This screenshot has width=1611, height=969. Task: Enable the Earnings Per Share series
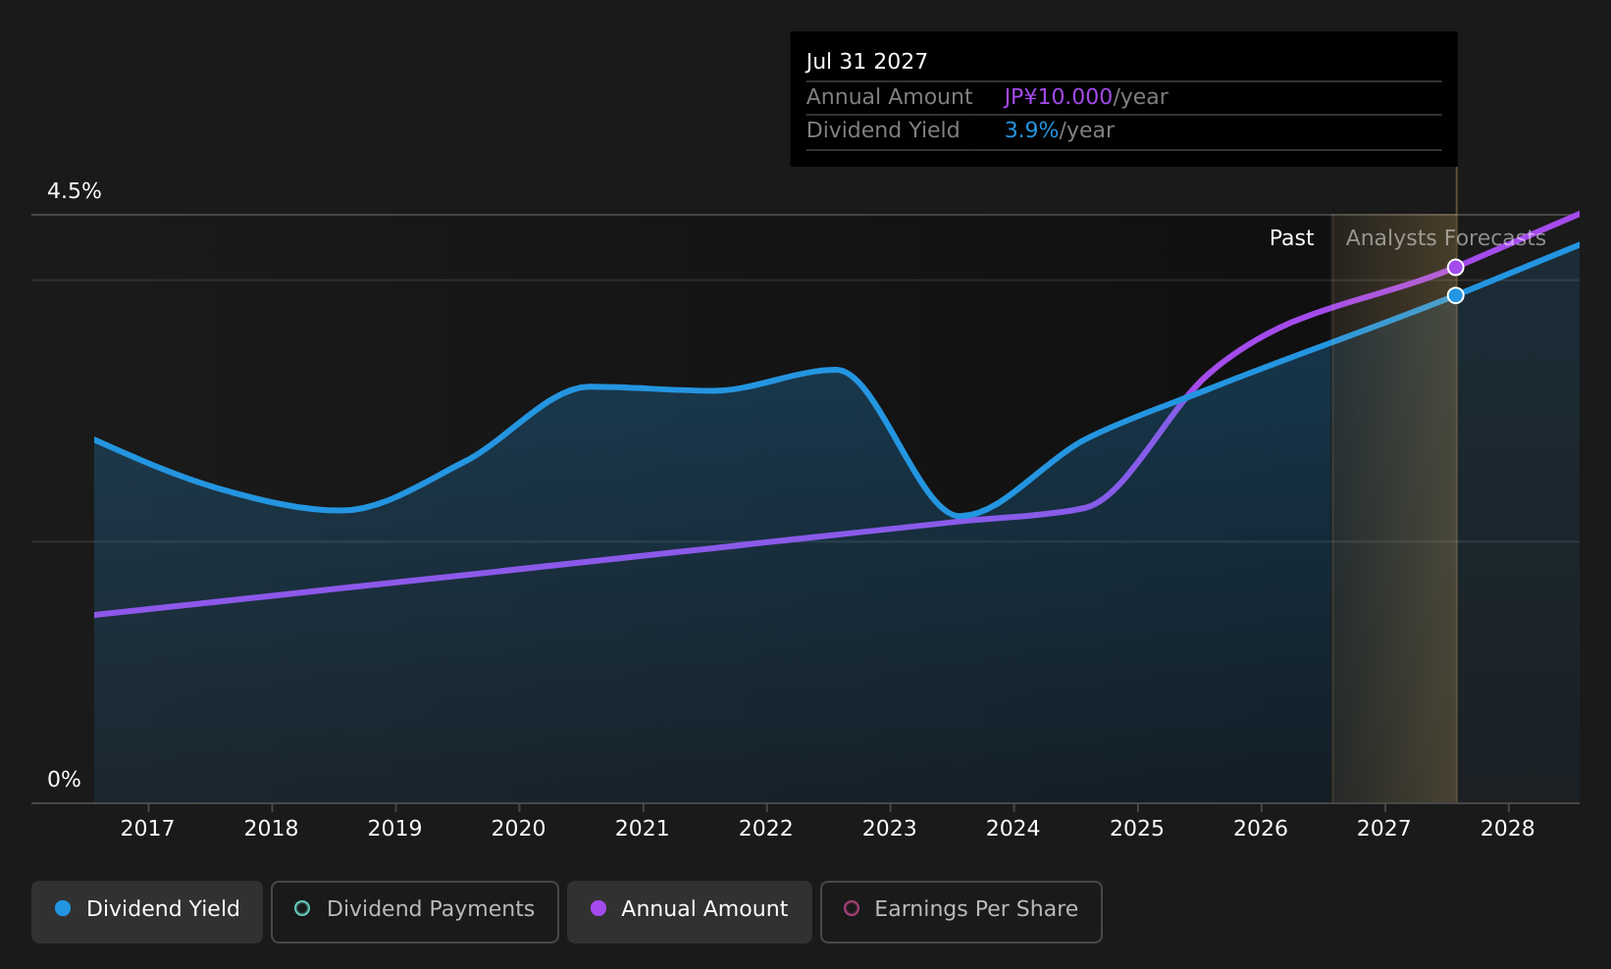tap(961, 912)
